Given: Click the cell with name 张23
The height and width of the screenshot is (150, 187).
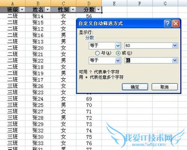Looking at the screenshot, I should [38, 92].
